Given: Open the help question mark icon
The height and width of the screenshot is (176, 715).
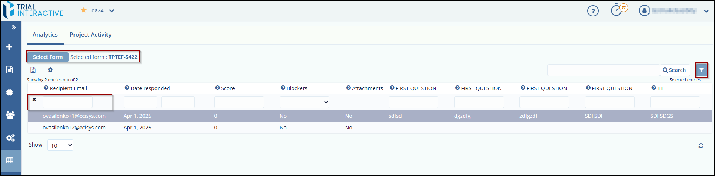Looking at the screenshot, I should coord(593,11).
